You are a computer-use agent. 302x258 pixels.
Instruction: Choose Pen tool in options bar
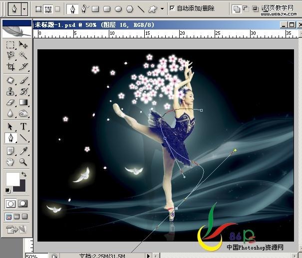pyautogui.click(x=72, y=9)
